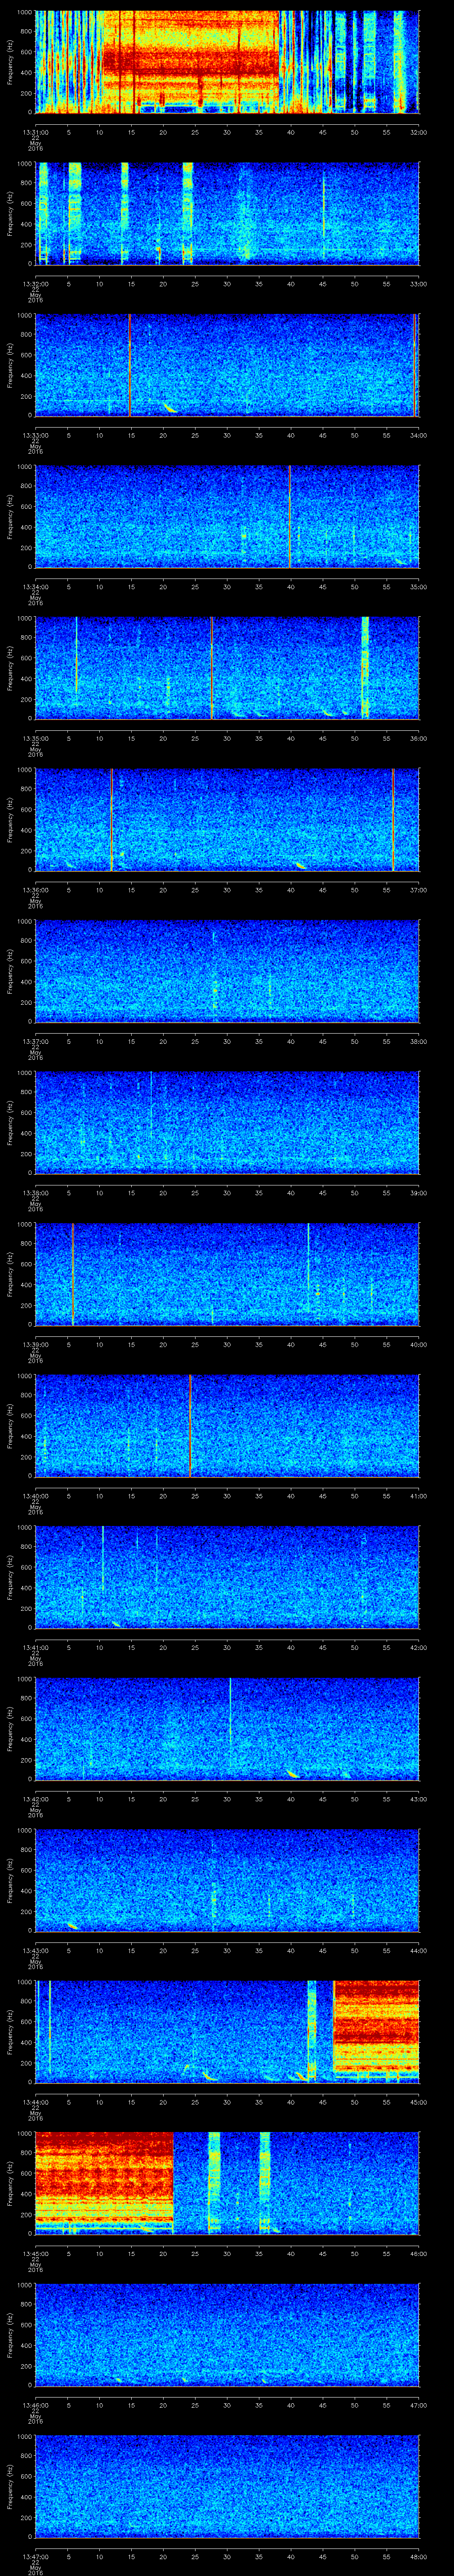
Task: Click the 13:35:00 start time label
Action: tap(35, 739)
